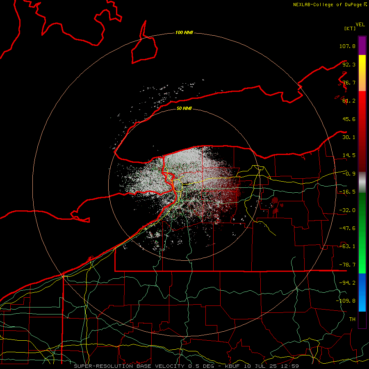The height and width of the screenshot is (369, 369).
Task: Click the 61.2 velocity scale value
Action: point(349,101)
